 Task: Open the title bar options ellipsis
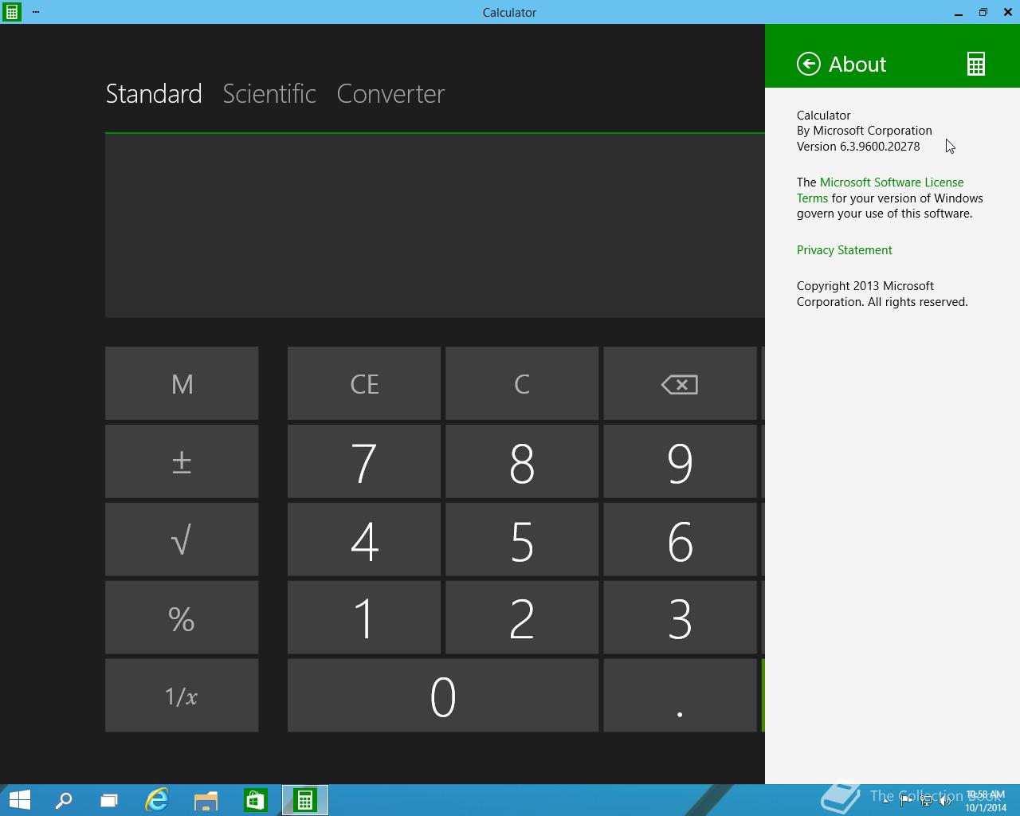[36, 12]
